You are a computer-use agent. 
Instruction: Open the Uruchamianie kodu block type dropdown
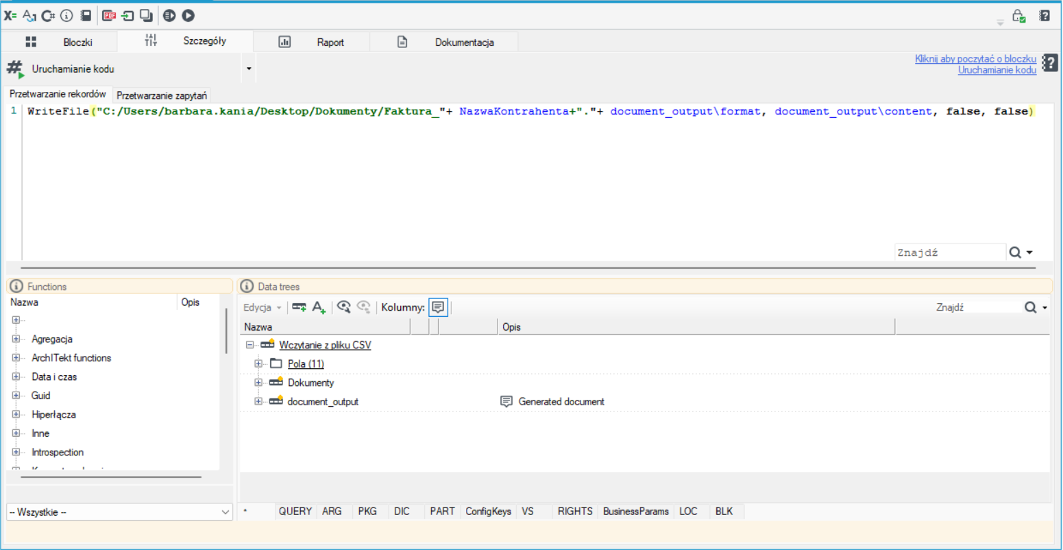[249, 69]
